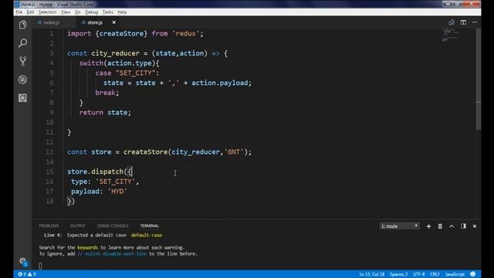The height and width of the screenshot is (278, 494).
Task: Open the Source Control view
Action: click(x=22, y=61)
